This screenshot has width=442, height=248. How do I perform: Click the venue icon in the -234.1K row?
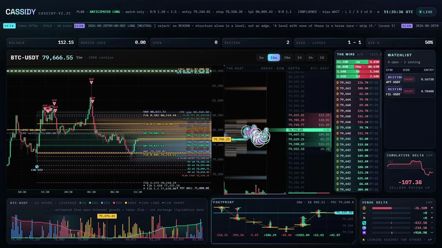tap(364, 228)
